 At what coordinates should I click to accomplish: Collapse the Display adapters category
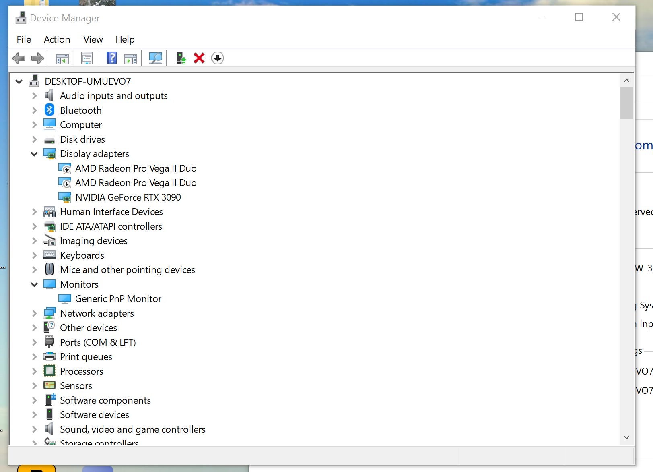(x=34, y=154)
